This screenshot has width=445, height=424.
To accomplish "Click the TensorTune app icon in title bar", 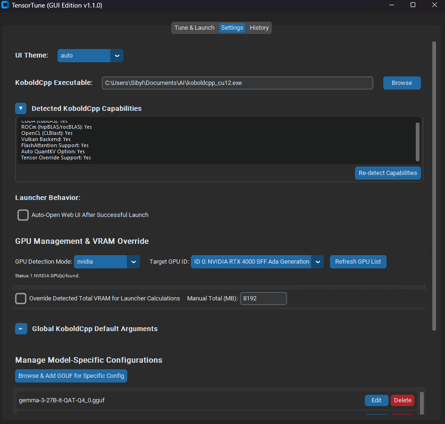I will (x=5, y=5).
